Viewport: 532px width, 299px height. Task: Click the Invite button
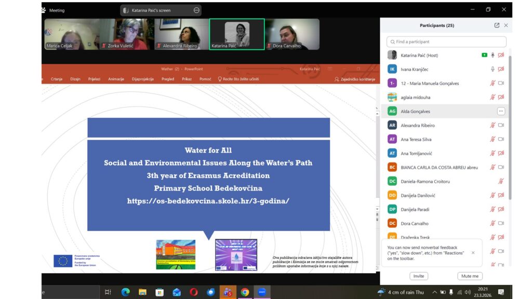[419, 276]
